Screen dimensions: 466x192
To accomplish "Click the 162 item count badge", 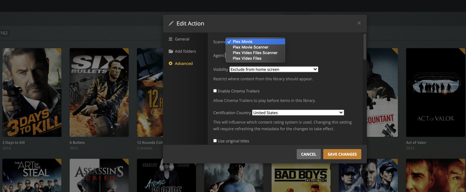I will tap(4, 33).
